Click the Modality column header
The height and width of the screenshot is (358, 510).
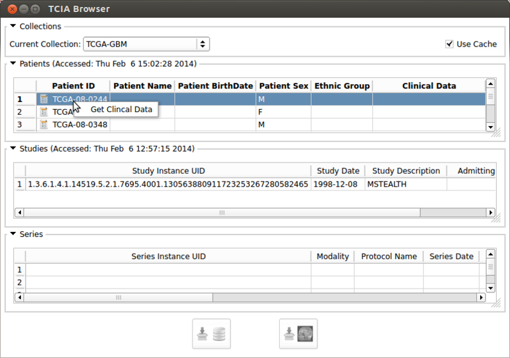tap(332, 256)
